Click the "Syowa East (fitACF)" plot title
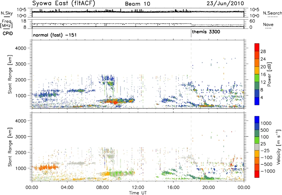Viewport: 282px width, 195px height. click(64, 3)
